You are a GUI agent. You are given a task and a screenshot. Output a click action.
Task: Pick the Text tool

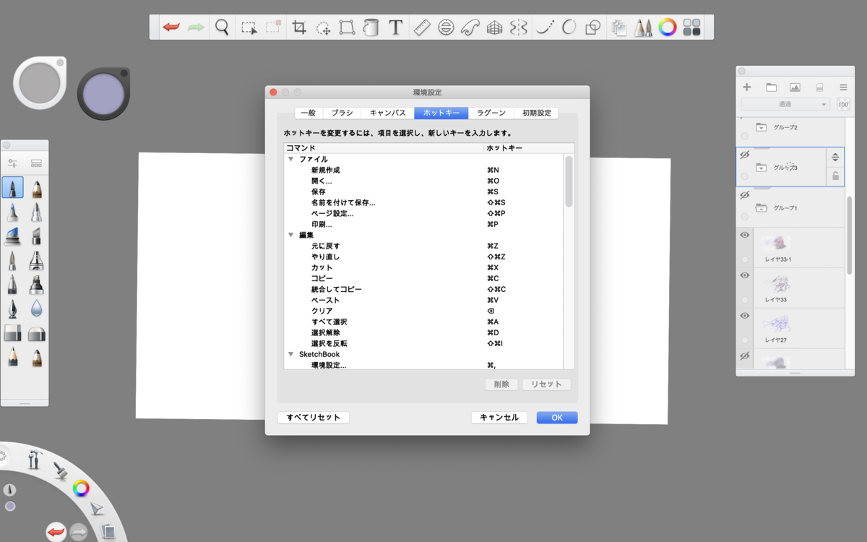coord(395,27)
